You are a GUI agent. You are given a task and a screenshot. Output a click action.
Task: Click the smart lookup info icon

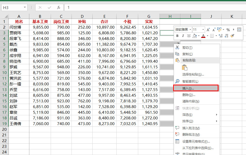(x=177, y=81)
